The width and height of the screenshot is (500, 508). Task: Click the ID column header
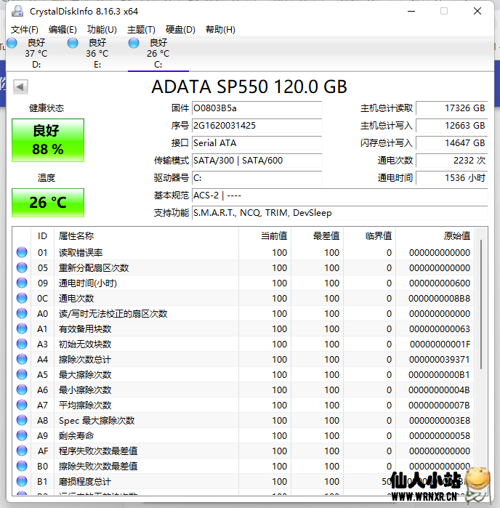(x=42, y=236)
